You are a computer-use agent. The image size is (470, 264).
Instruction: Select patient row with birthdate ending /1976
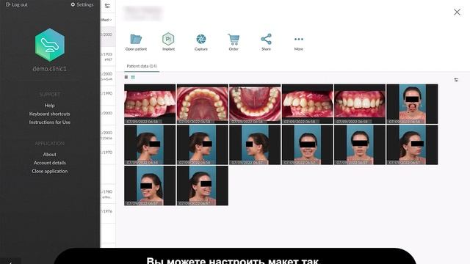[x=108, y=213]
